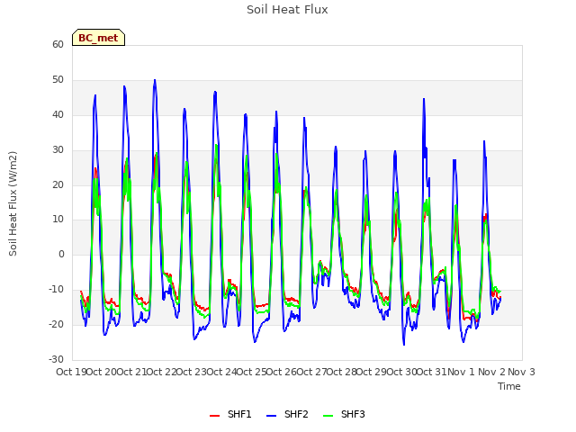Click the -30 y-axis tick label

pos(56,359)
